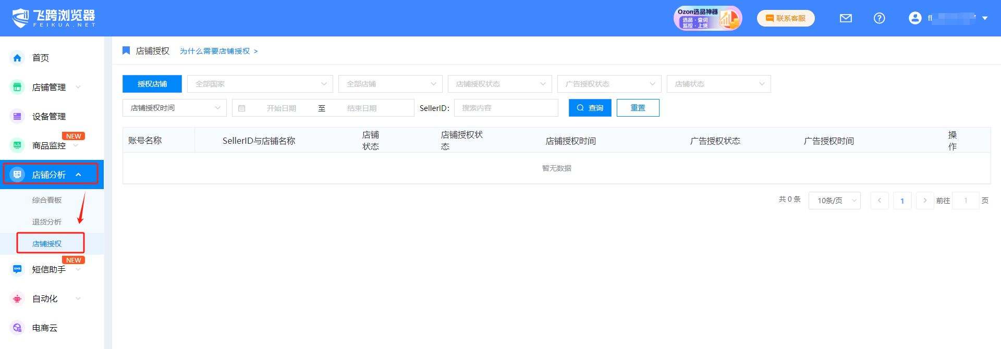Open the 全部店铺 dropdown
Screen dimensions: 1001x349
click(390, 84)
